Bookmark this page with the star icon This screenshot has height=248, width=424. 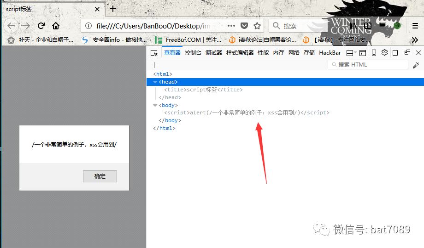[257, 26]
